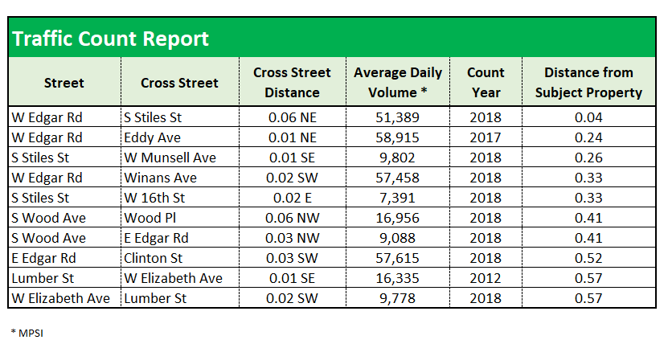Click the 58,915 daily volume cell
The height and width of the screenshot is (344, 668).
click(x=397, y=137)
